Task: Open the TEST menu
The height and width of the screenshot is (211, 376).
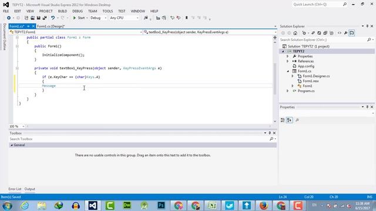Action: [122, 11]
